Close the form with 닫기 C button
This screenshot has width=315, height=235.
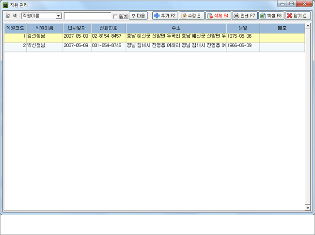tap(298, 16)
